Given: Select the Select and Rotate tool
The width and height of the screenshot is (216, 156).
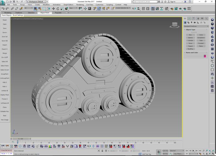Looking at the screenshot, I should [58, 9].
